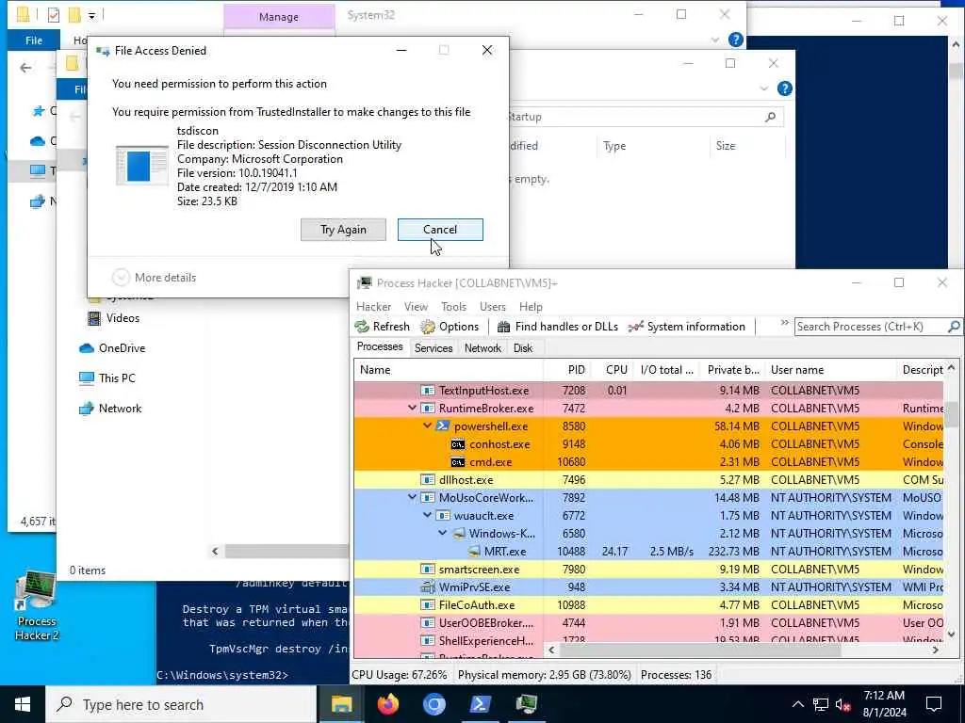The width and height of the screenshot is (965, 723).
Task: Click the powershell.exe process icon
Action: (443, 426)
